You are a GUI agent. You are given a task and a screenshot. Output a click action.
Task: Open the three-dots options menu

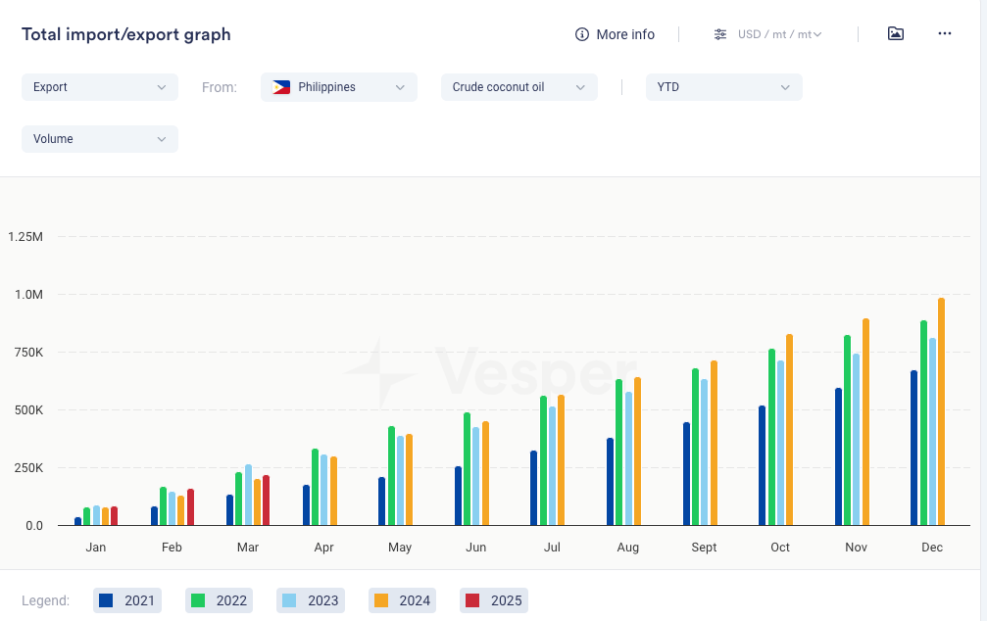click(x=945, y=33)
